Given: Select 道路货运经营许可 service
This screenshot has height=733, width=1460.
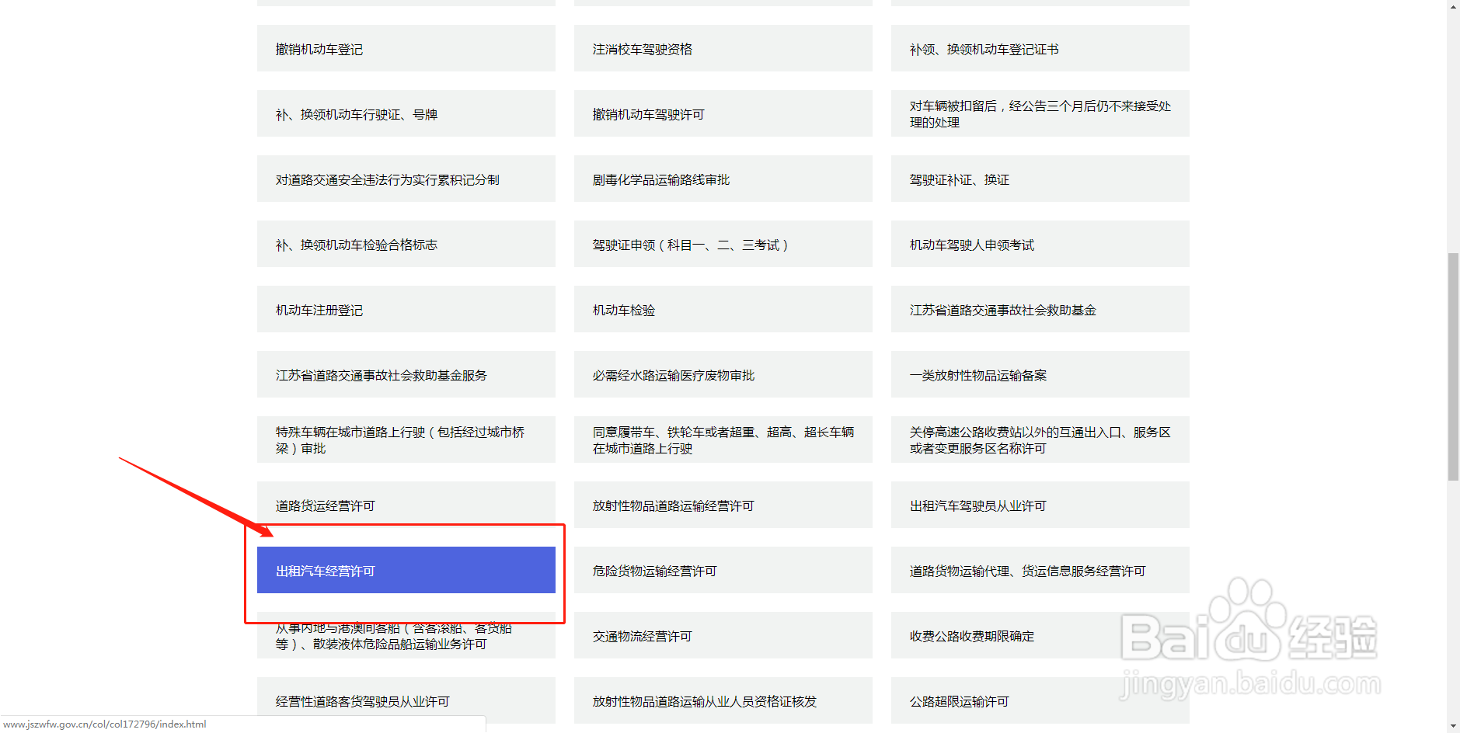Looking at the screenshot, I should pyautogui.click(x=405, y=505).
